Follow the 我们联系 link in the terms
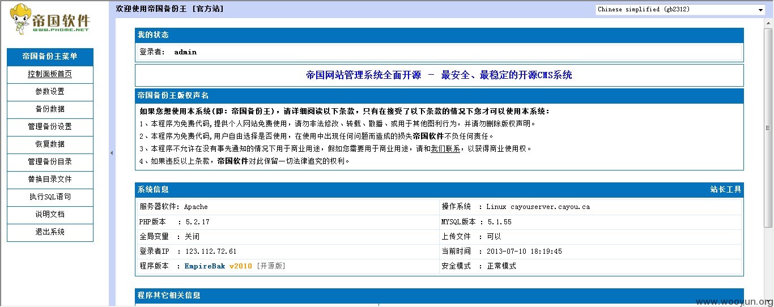This screenshot has height=307, width=774. click(445, 149)
